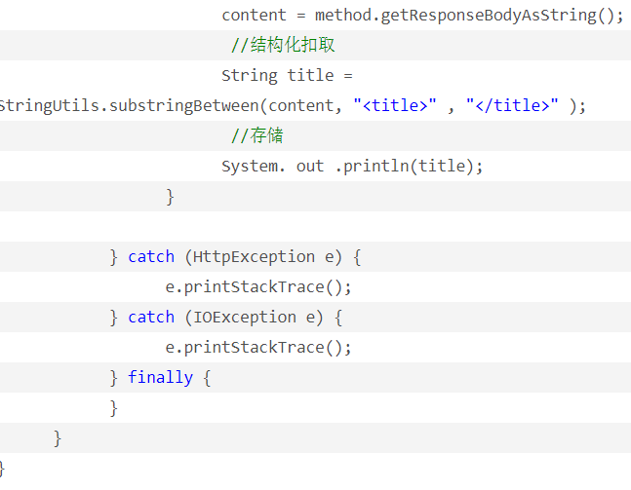Click the 'System. out .println(title);' line

[x=352, y=167]
